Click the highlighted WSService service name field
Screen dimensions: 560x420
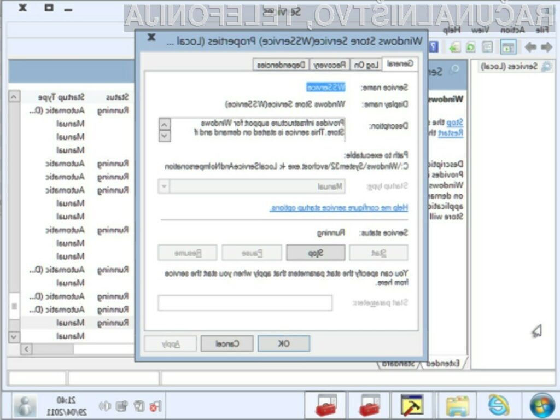click(x=326, y=87)
